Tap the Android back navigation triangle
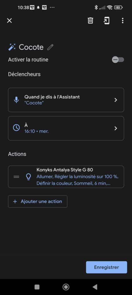 tap(95, 287)
